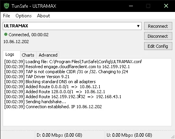Screen dimensions: 175x139
Task: Click the 'Connected, 00:00:02' status text
Action: click(x=29, y=35)
